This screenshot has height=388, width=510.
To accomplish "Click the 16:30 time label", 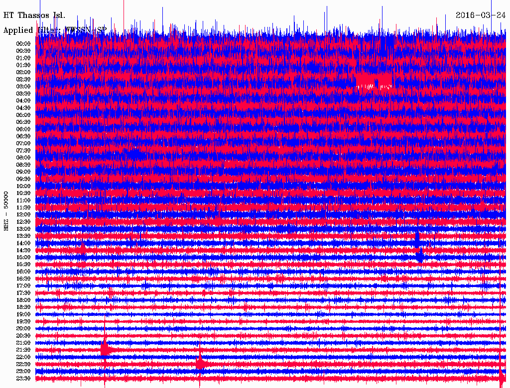I will (x=23, y=279).
